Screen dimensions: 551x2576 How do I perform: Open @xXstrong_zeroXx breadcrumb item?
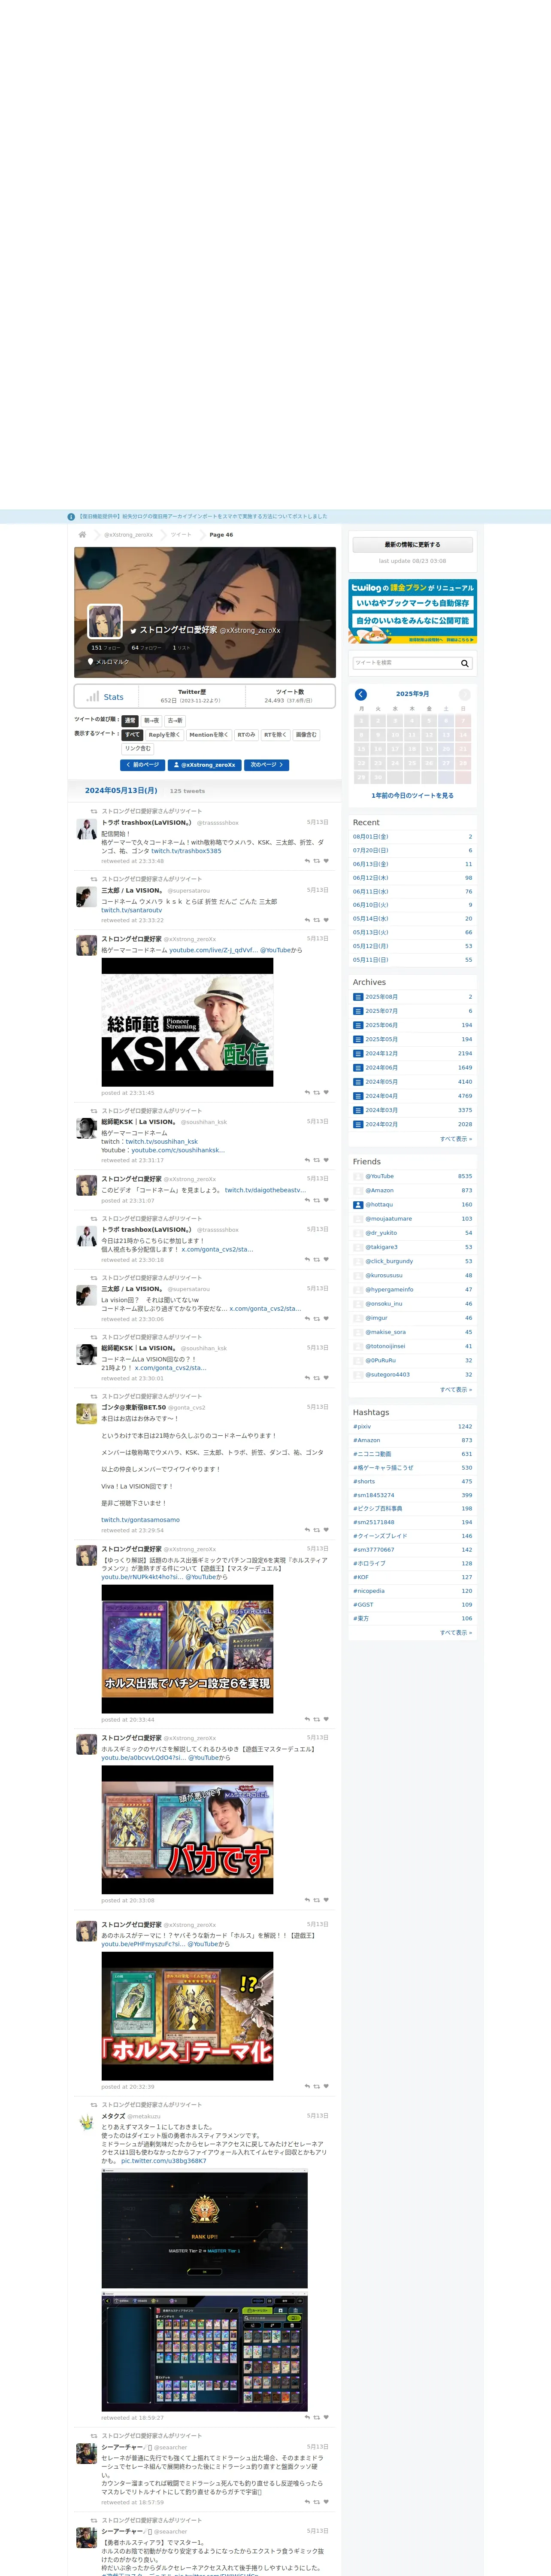pyautogui.click(x=129, y=535)
